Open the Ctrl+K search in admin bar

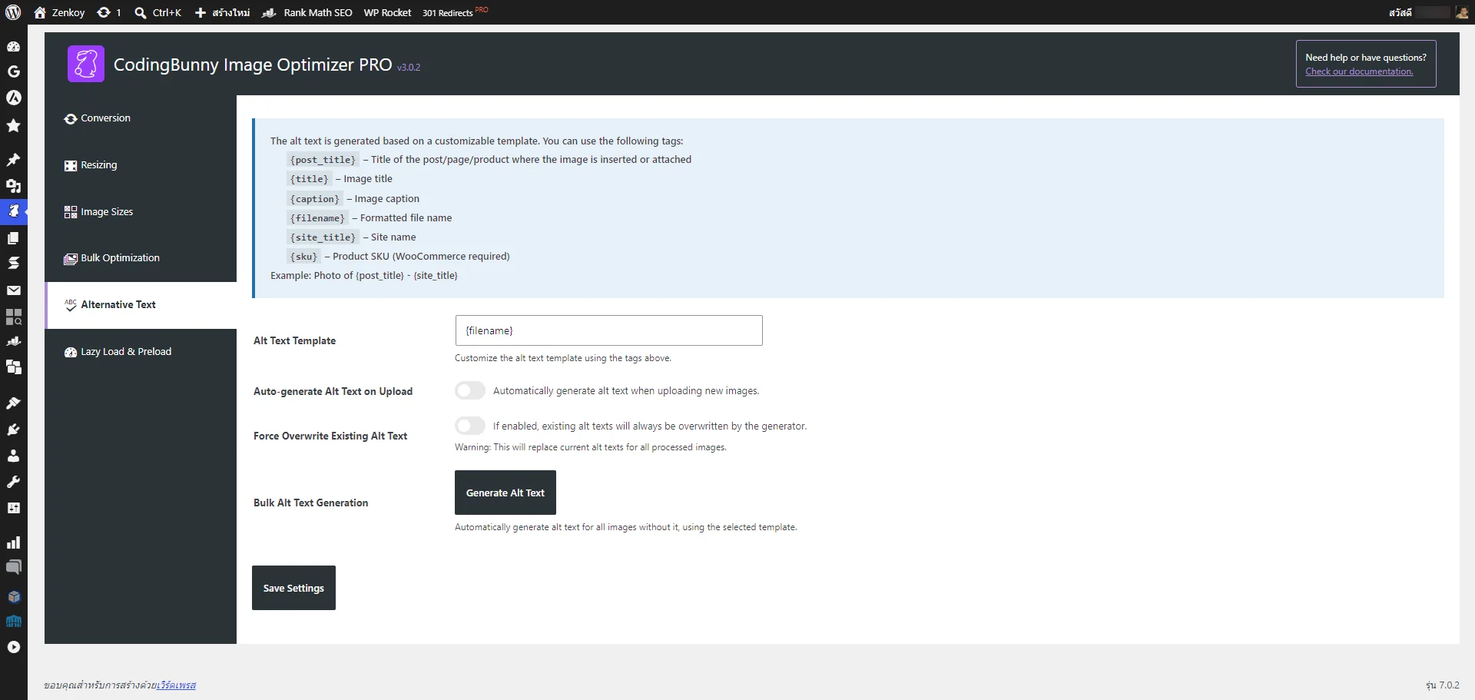pyautogui.click(x=158, y=12)
